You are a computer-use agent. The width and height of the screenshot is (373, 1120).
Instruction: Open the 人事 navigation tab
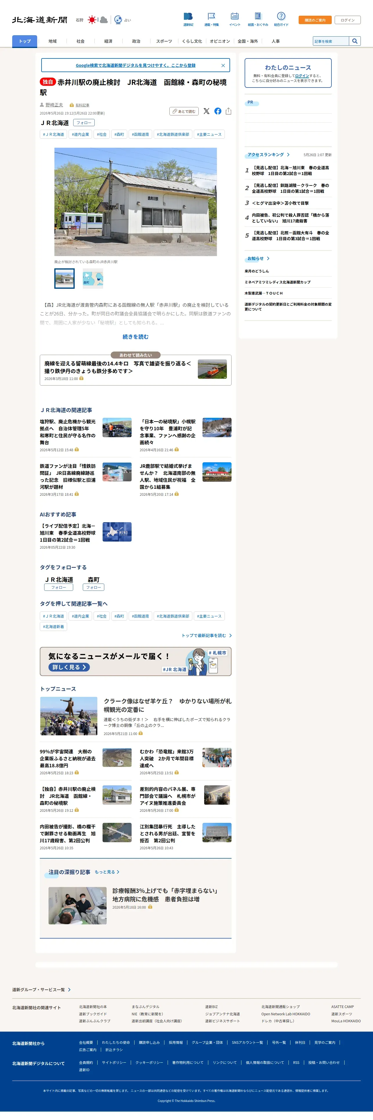coord(275,41)
